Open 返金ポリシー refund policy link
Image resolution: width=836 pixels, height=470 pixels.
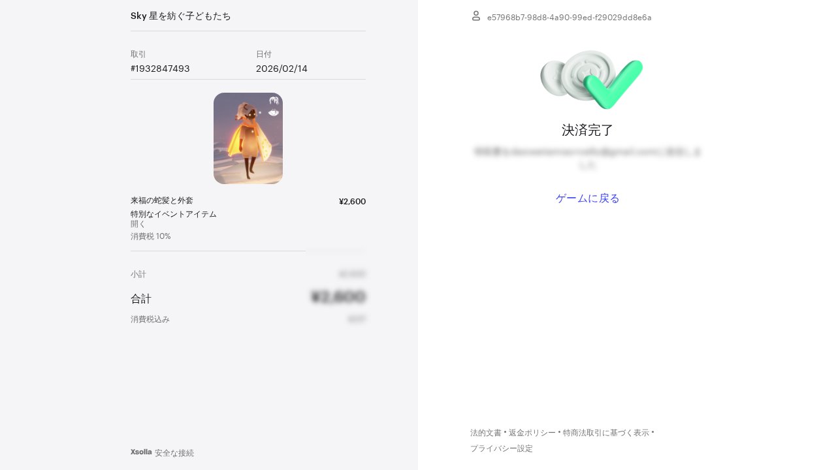click(532, 433)
